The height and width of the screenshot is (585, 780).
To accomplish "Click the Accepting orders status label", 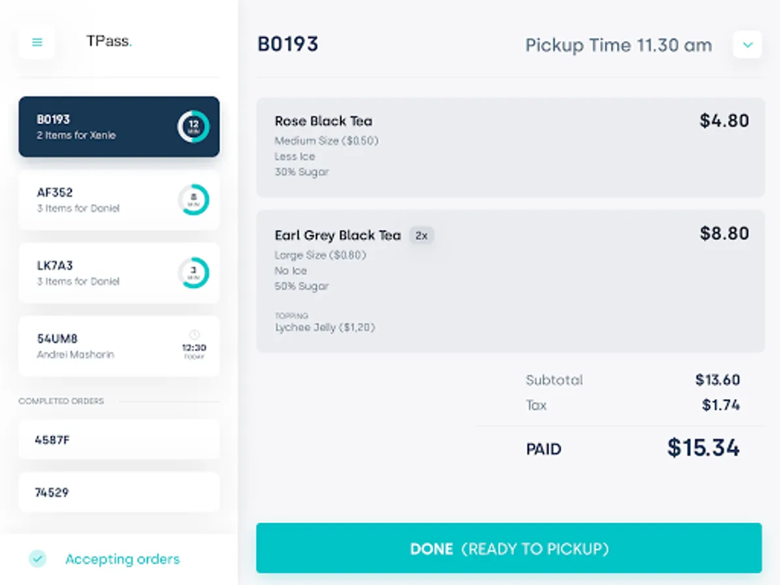I will tap(122, 559).
